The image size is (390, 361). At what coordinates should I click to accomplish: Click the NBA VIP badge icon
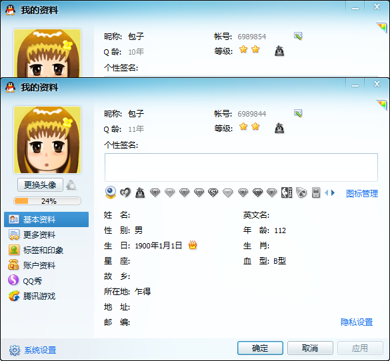[287, 192]
